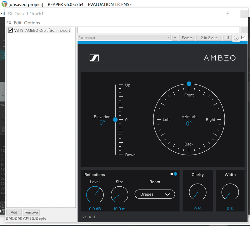Click the wet/dry mix knob icon
This screenshot has width=250, height=226.
(x=236, y=38)
